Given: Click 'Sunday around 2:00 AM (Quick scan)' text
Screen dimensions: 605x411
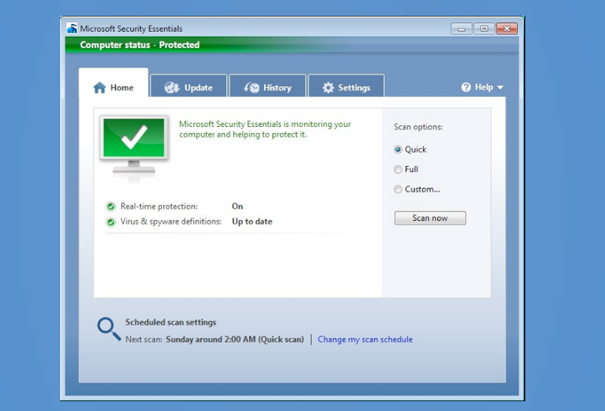Looking at the screenshot, I should click(x=234, y=339).
